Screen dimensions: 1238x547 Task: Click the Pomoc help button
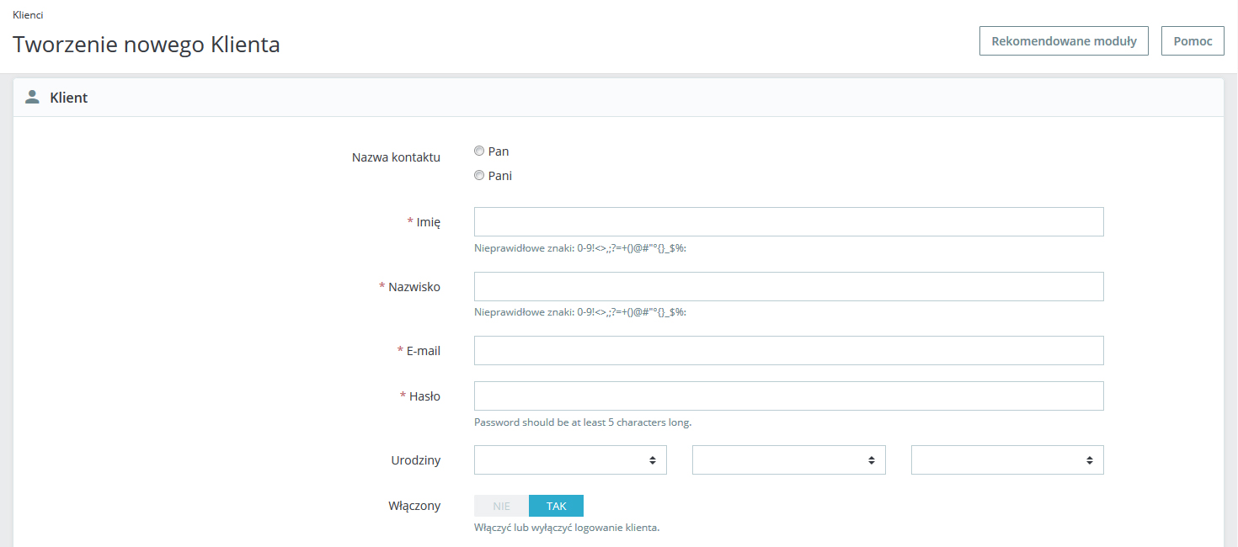click(x=1192, y=41)
